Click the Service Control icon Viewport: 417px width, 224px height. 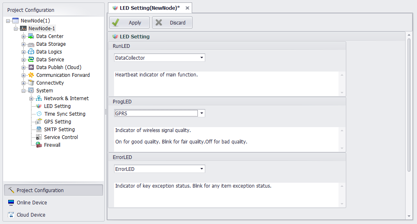click(x=39, y=137)
